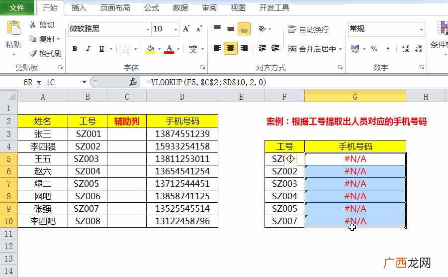Click the phonetic guide wén icon

193,49
